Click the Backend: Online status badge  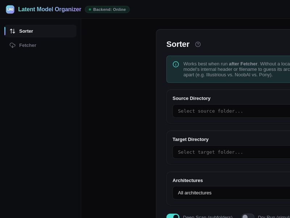(107, 9)
